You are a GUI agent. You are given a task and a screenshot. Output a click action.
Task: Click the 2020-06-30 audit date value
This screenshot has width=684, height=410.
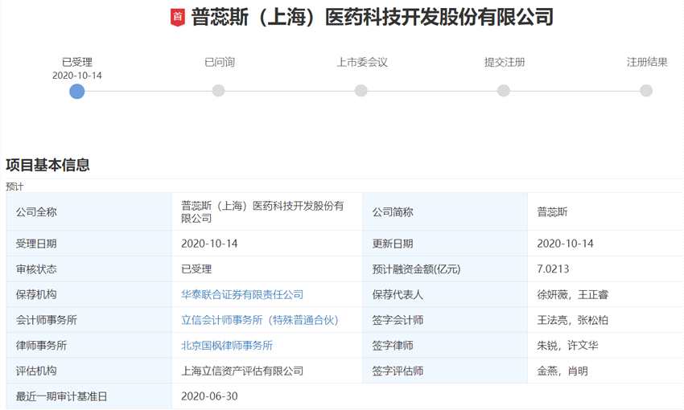(x=209, y=396)
